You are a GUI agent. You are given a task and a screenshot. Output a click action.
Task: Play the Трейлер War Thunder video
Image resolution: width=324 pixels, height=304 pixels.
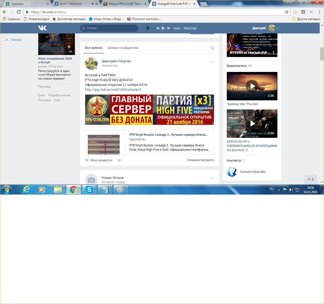click(x=252, y=86)
